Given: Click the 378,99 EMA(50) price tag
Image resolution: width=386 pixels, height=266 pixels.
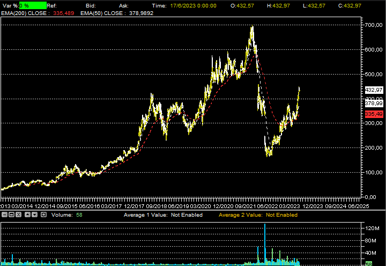Looking at the screenshot, I should pyautogui.click(x=374, y=103).
